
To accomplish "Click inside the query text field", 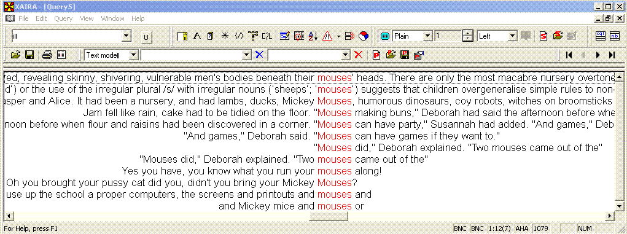I will click(x=66, y=36).
